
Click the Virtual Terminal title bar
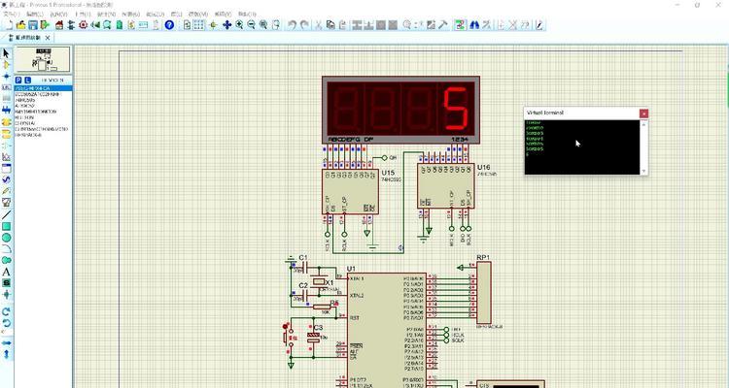(x=582, y=113)
